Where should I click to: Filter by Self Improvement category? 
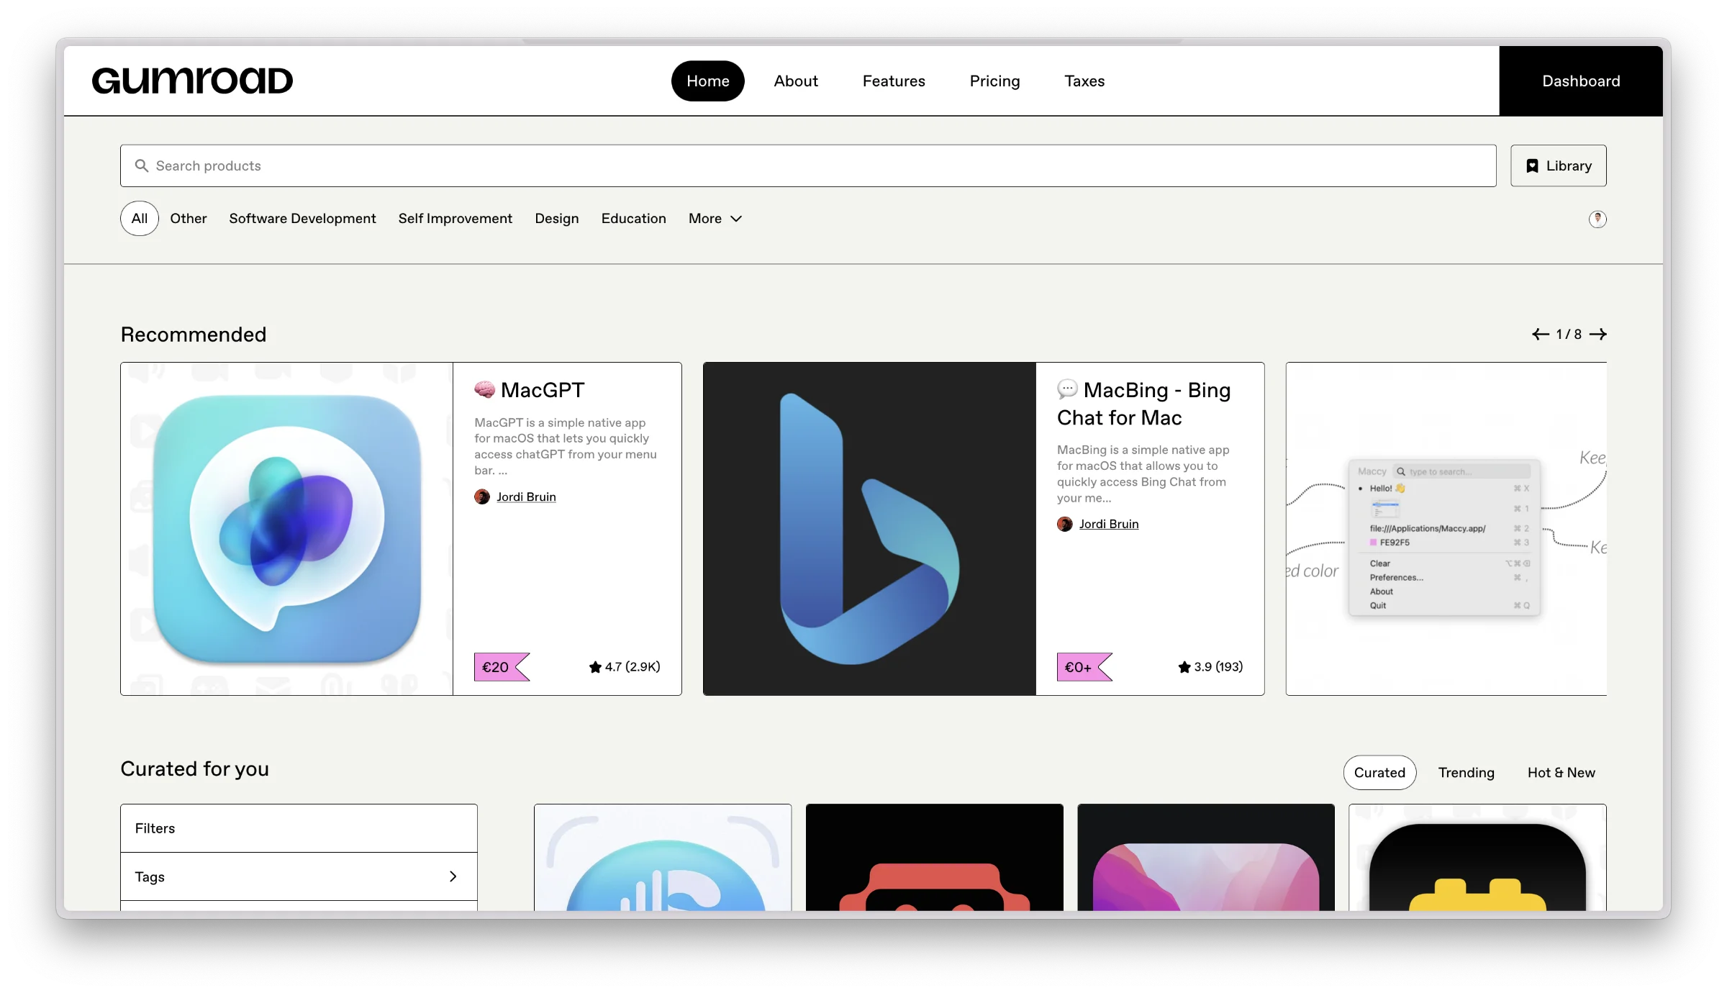(x=455, y=218)
